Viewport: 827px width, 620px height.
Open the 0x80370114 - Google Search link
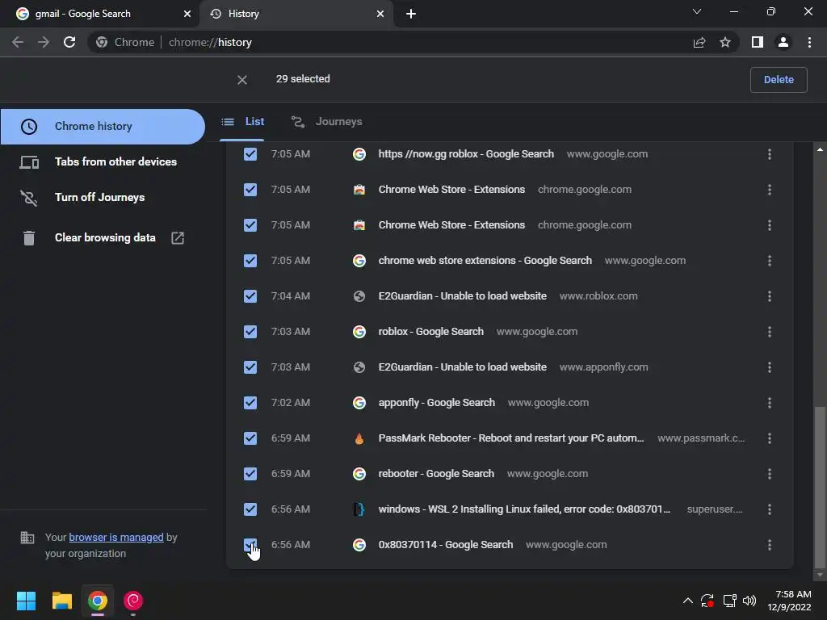(446, 545)
